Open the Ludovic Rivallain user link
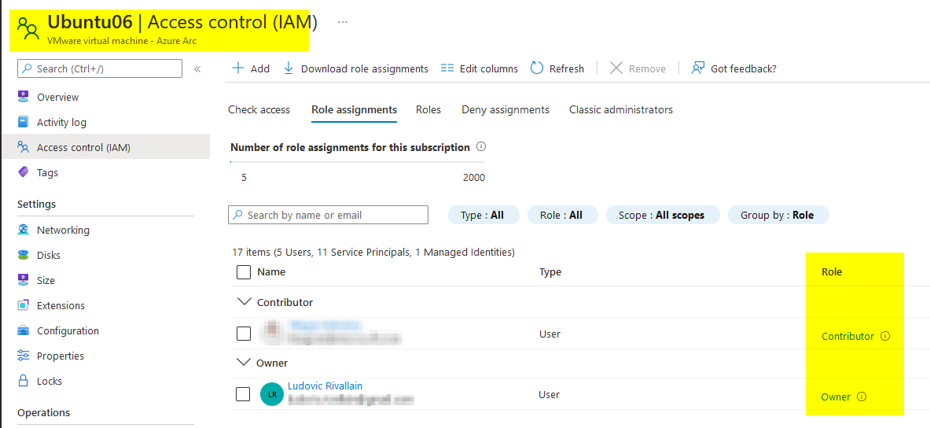 pos(325,386)
